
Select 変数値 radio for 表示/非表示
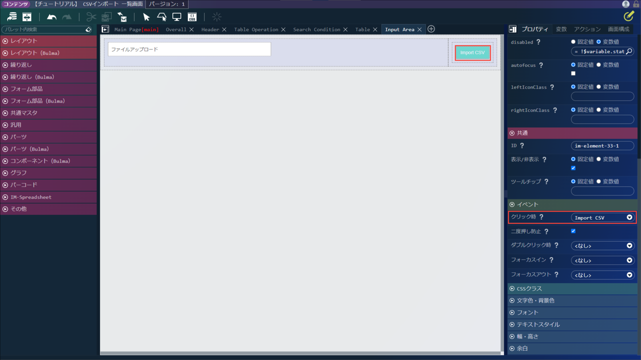[x=599, y=159]
